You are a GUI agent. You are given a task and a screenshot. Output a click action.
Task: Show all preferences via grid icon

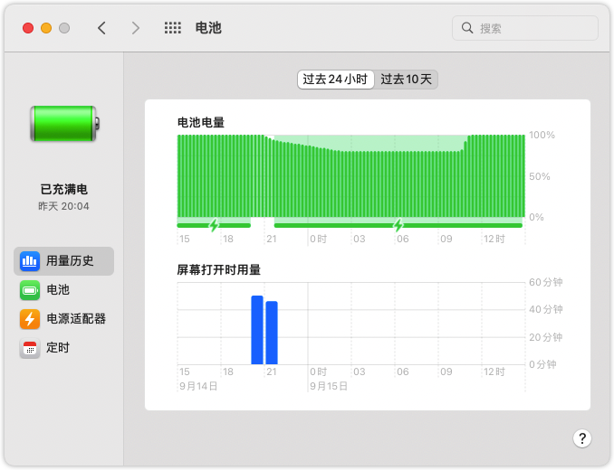(x=173, y=28)
